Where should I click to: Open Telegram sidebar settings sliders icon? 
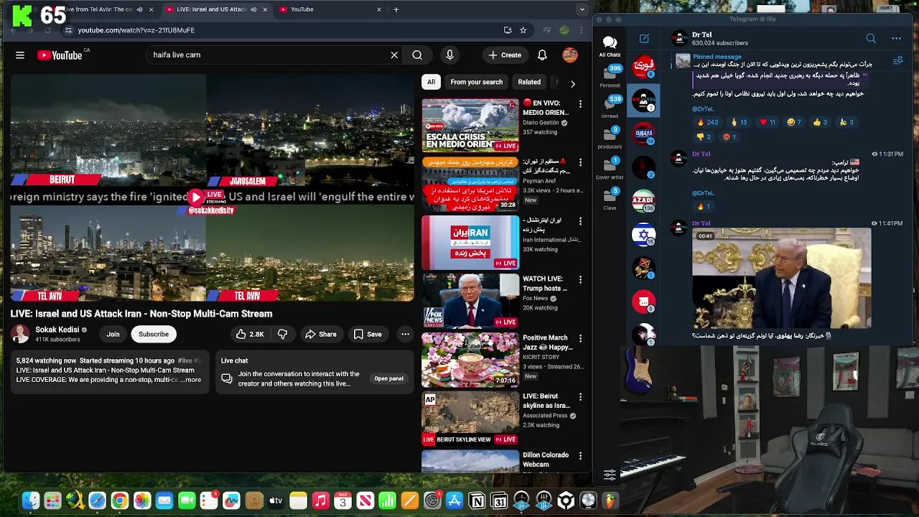point(610,475)
